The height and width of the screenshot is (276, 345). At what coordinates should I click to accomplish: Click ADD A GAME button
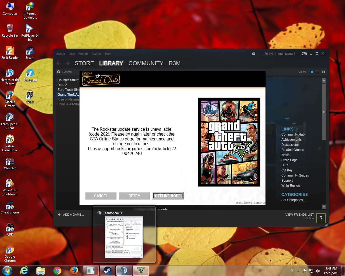71,215
